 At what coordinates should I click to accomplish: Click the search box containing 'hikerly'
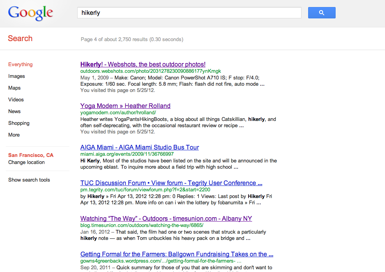(189, 13)
